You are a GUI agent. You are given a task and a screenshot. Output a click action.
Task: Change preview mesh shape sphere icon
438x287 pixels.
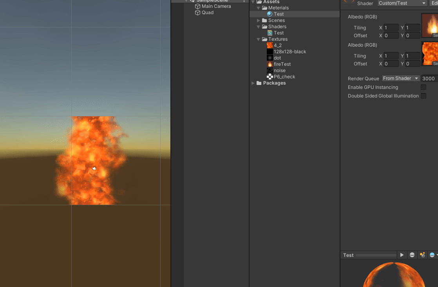pyautogui.click(x=412, y=255)
